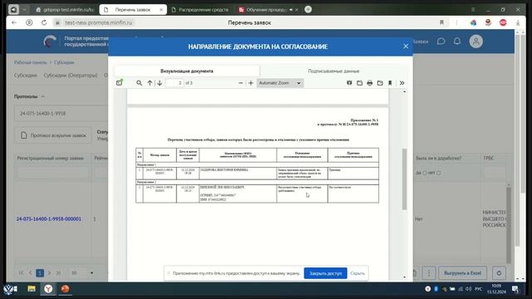Switch to Распределение средств browser tab

pos(200,9)
